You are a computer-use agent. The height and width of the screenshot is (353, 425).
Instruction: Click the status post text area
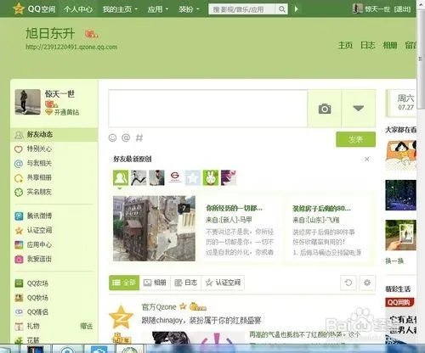(208, 109)
